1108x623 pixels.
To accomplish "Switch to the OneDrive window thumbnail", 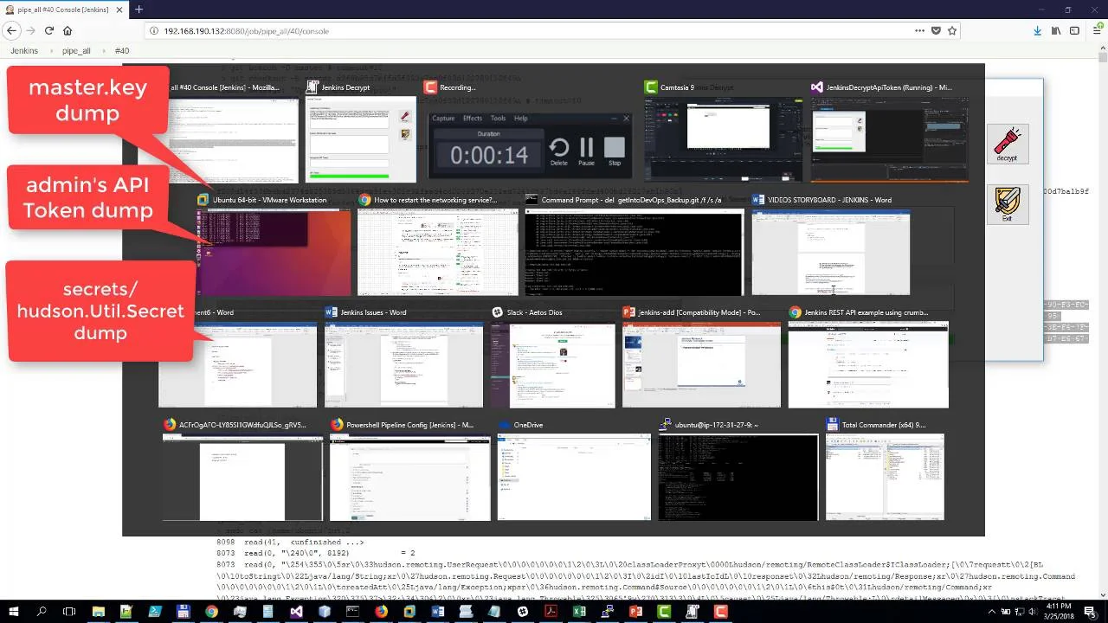I will (574, 470).
